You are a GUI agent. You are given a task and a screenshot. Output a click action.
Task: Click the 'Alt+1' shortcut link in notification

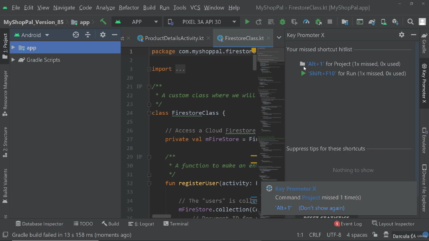tap(284, 208)
